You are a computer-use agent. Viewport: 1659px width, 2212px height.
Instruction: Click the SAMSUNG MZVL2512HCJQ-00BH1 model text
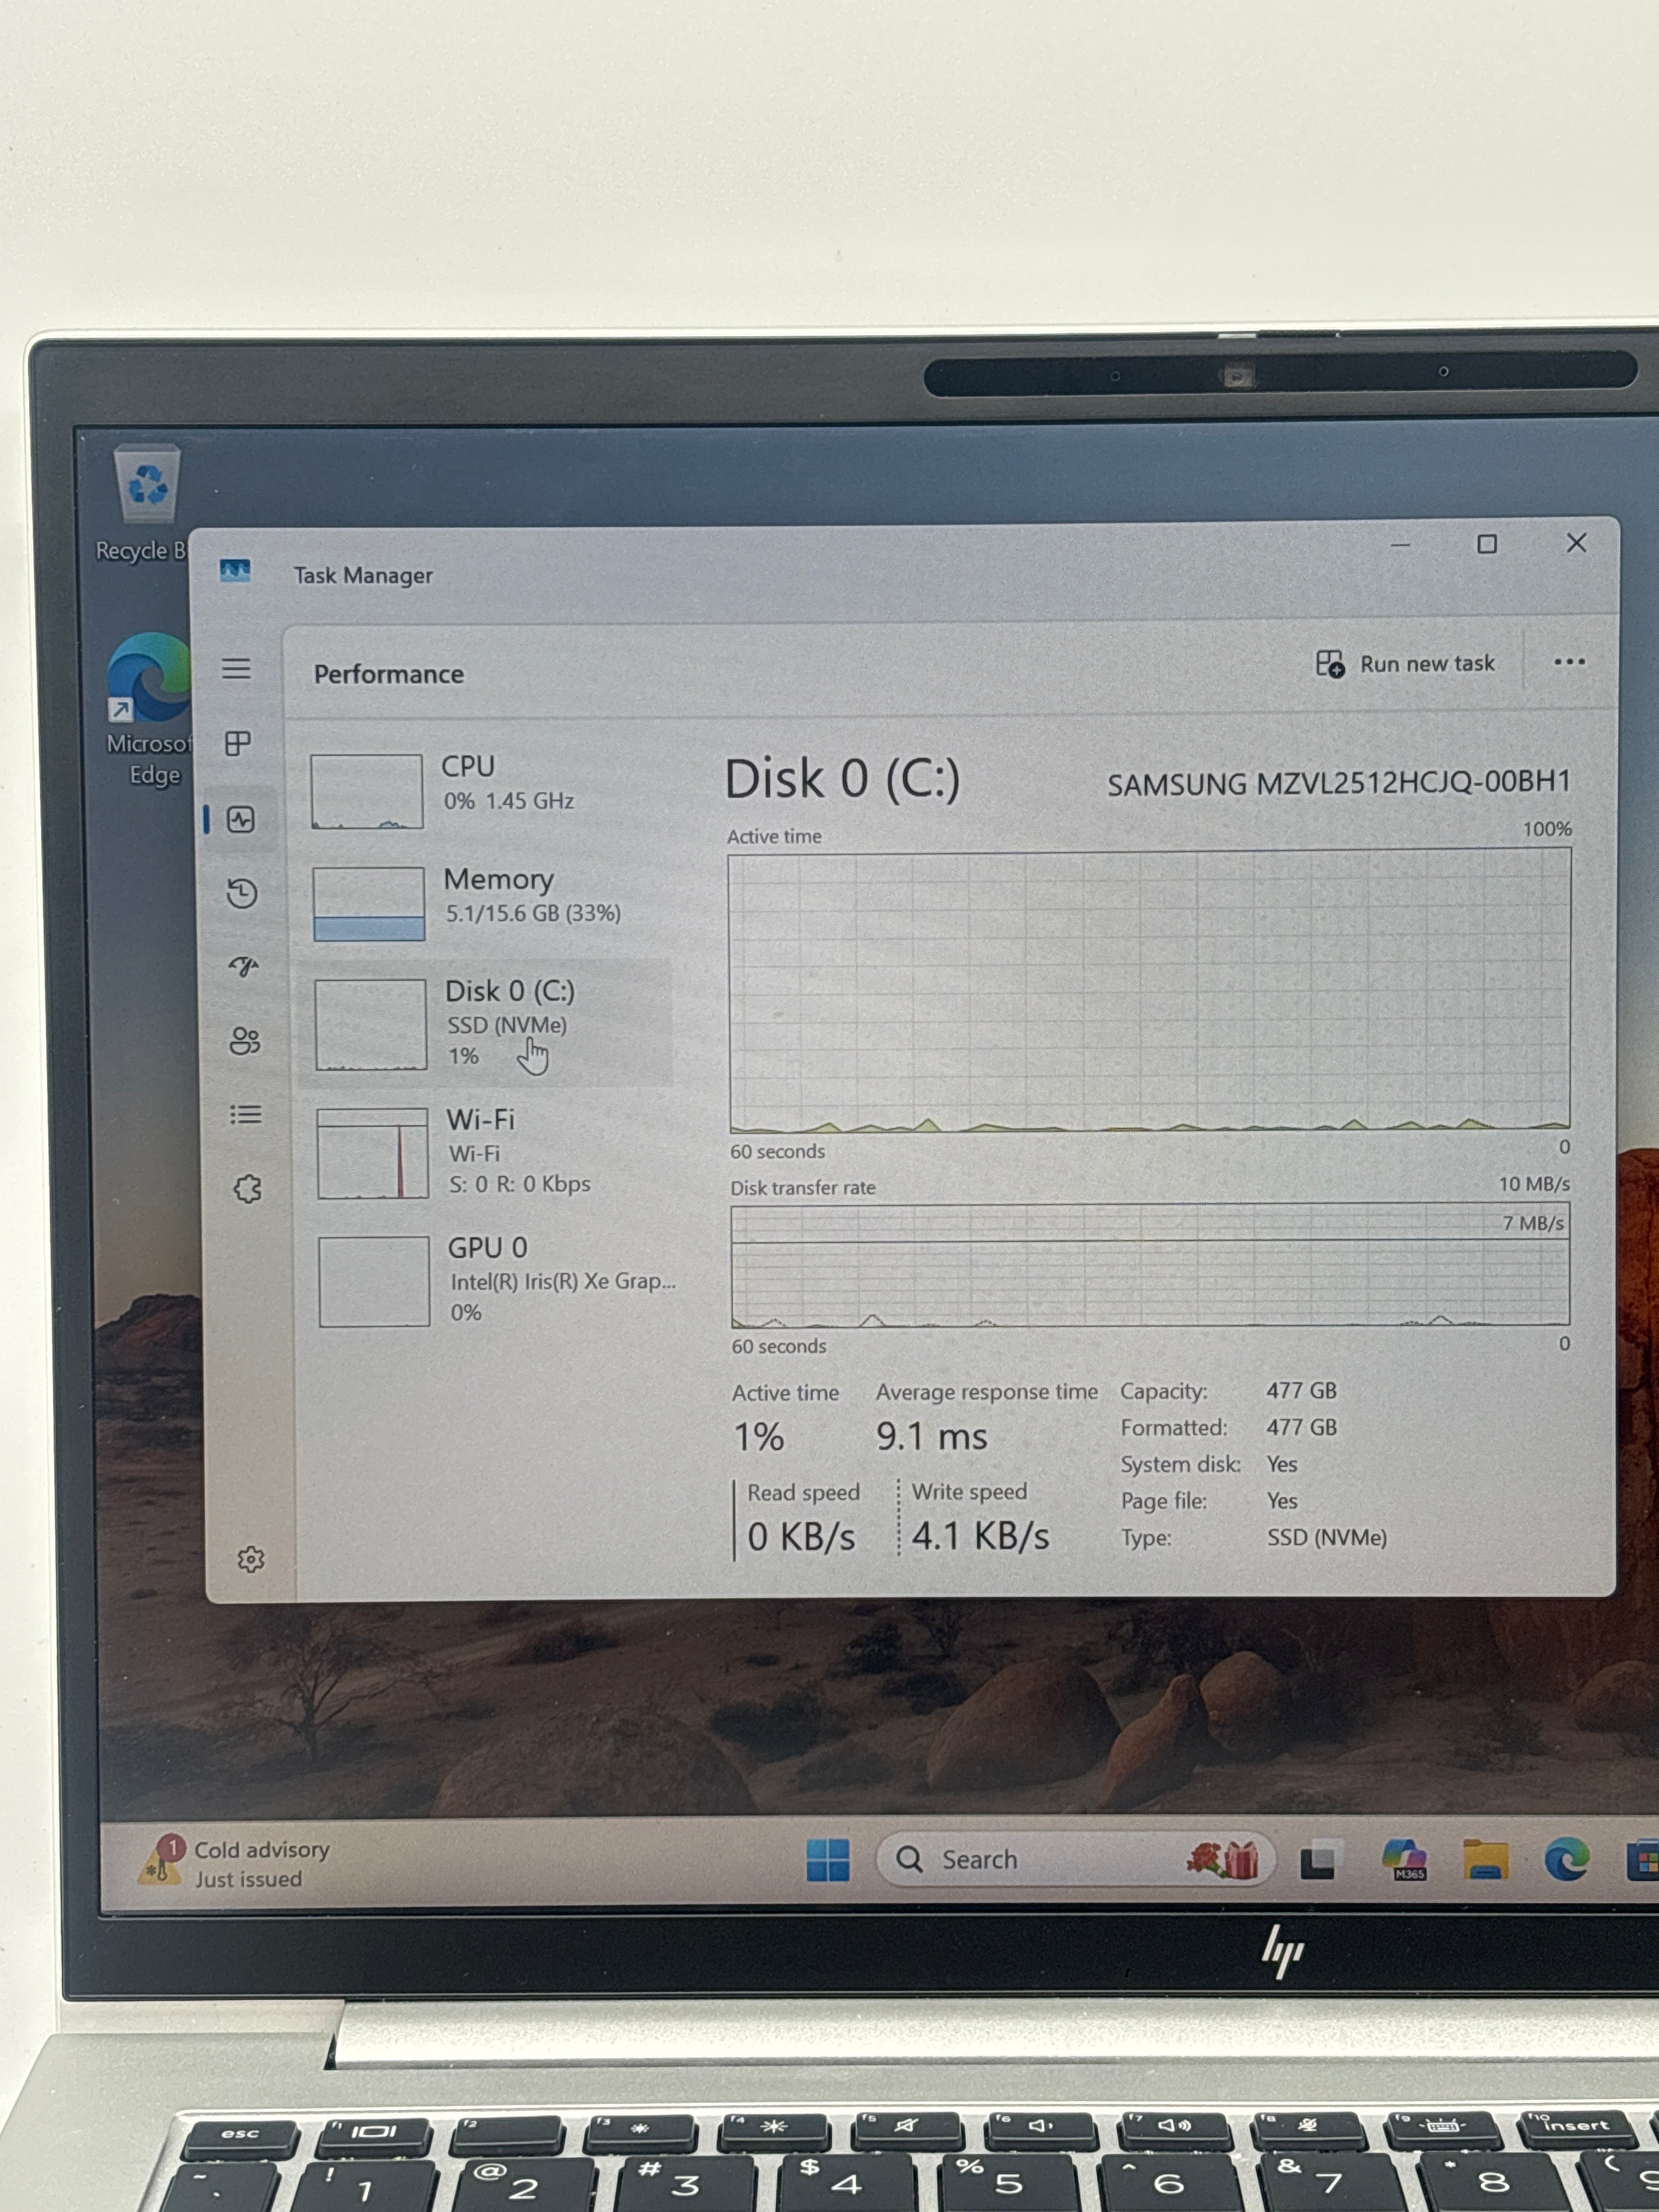[1339, 783]
